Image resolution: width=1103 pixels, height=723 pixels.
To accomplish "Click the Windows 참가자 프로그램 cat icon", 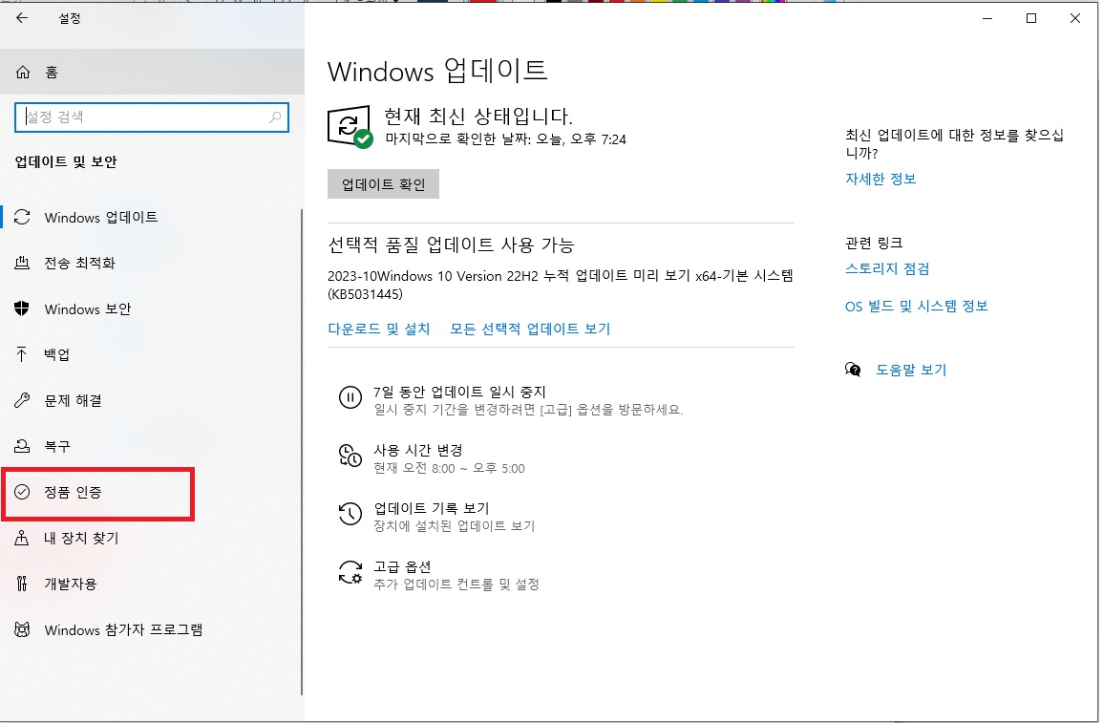I will [x=23, y=629].
